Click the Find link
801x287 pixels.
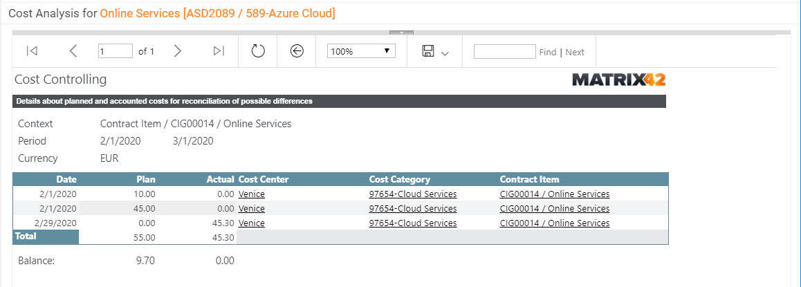[x=548, y=52]
